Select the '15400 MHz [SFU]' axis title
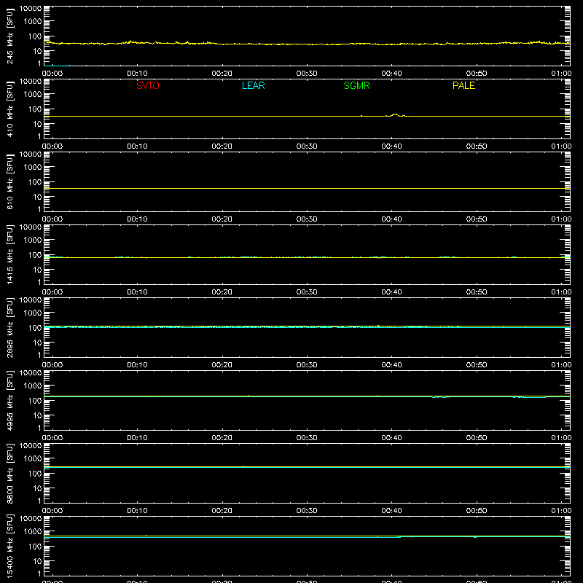This screenshot has height=583, width=583. 9,546
